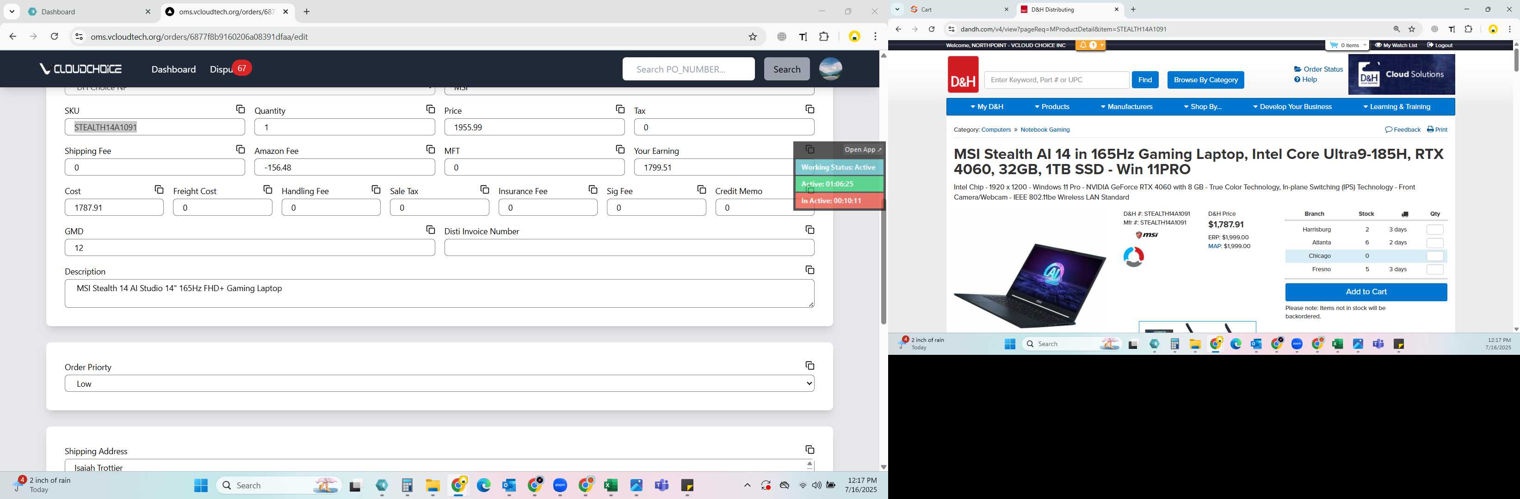Open Microsoft Teams from the main taskbar
Screen dimensions: 1520x499
[661, 486]
